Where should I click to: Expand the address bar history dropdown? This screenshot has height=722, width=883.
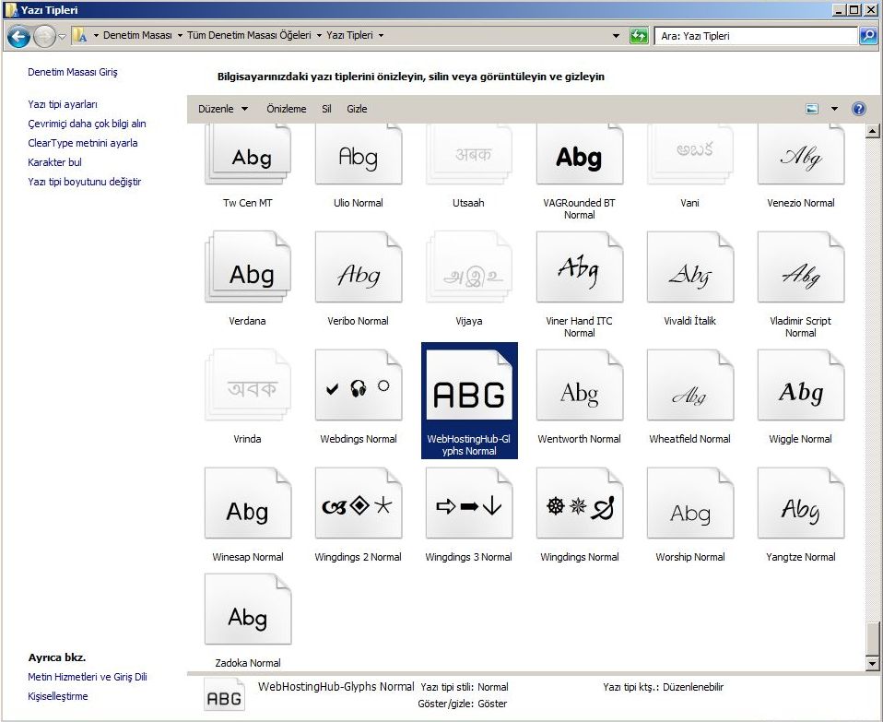tap(617, 36)
